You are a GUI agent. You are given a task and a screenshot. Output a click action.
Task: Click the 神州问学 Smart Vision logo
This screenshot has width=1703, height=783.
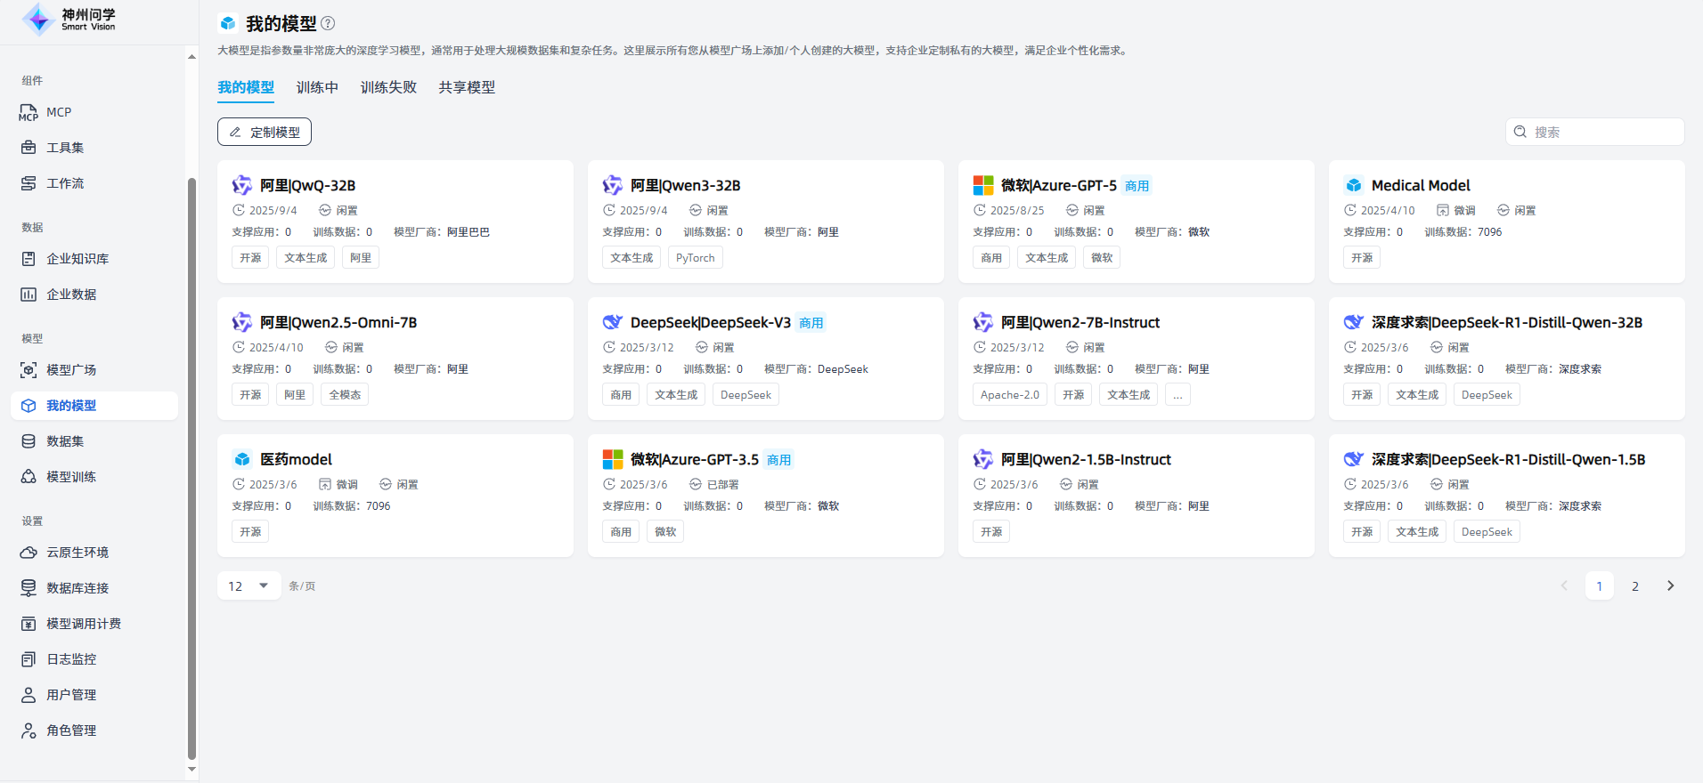(69, 20)
